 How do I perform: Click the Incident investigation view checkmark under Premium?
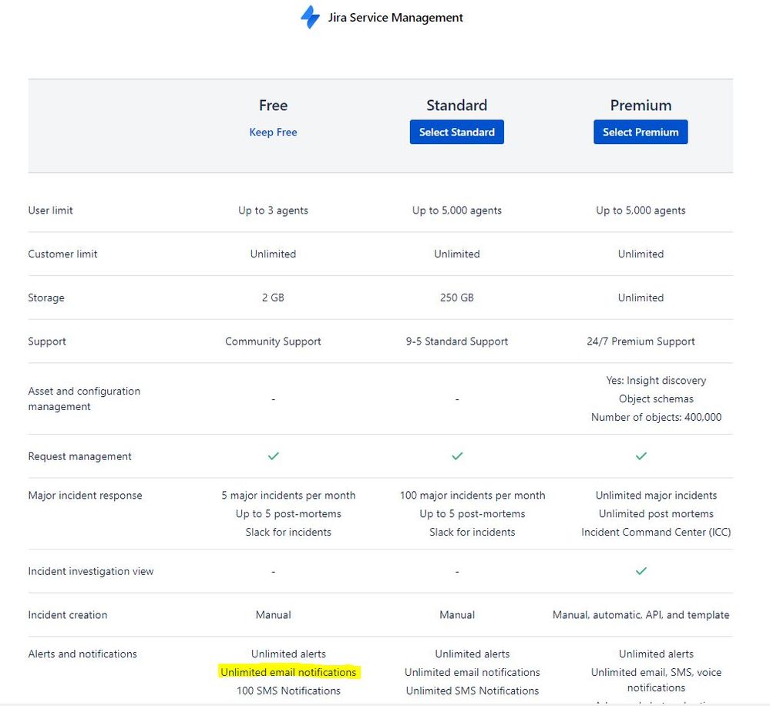tap(641, 571)
